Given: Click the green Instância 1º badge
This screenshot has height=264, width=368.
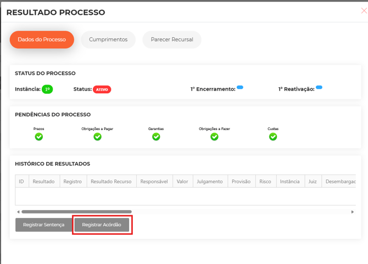Looking at the screenshot, I should pyautogui.click(x=47, y=89).
